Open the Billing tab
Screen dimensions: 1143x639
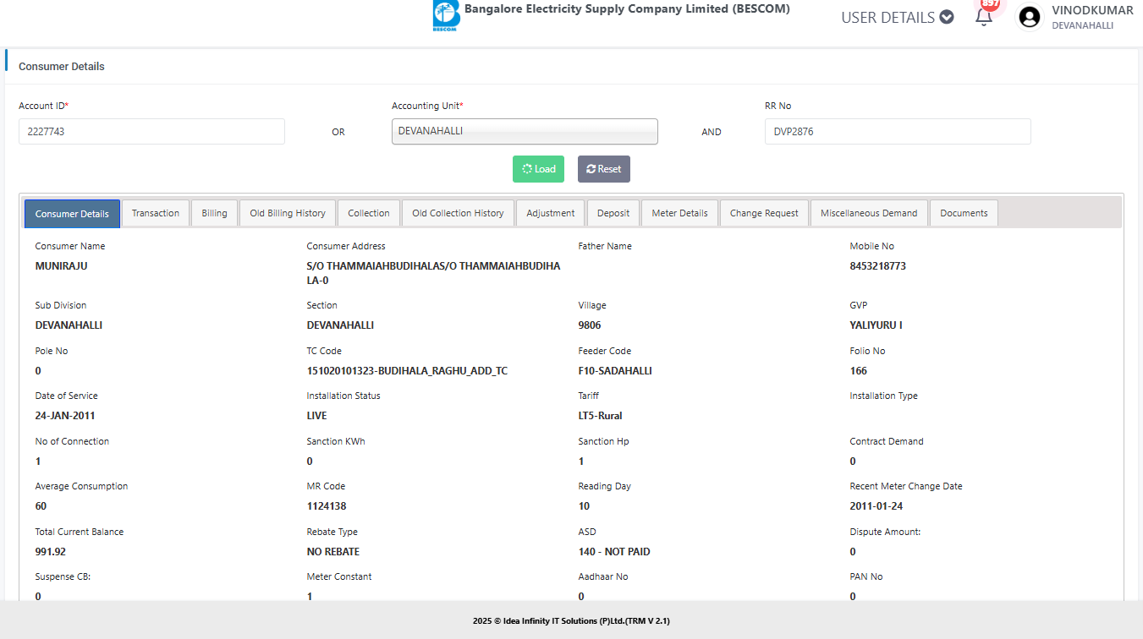tap(214, 214)
